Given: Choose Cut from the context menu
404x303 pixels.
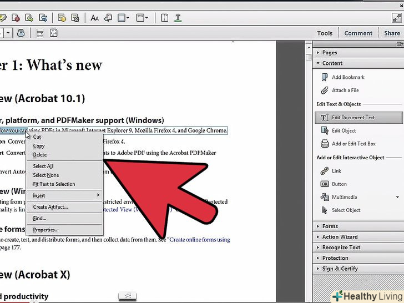Looking at the screenshot, I should (x=64, y=137).
